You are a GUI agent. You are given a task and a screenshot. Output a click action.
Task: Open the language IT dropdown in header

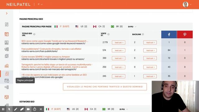click(x=40, y=4)
